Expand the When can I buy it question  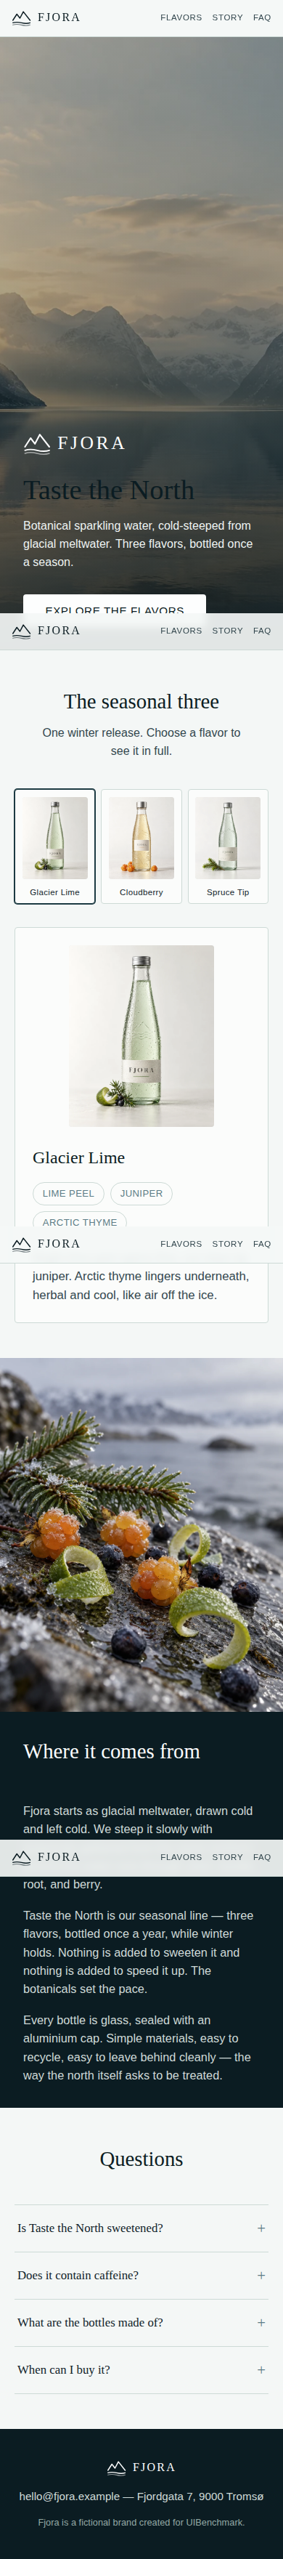(x=141, y=2369)
